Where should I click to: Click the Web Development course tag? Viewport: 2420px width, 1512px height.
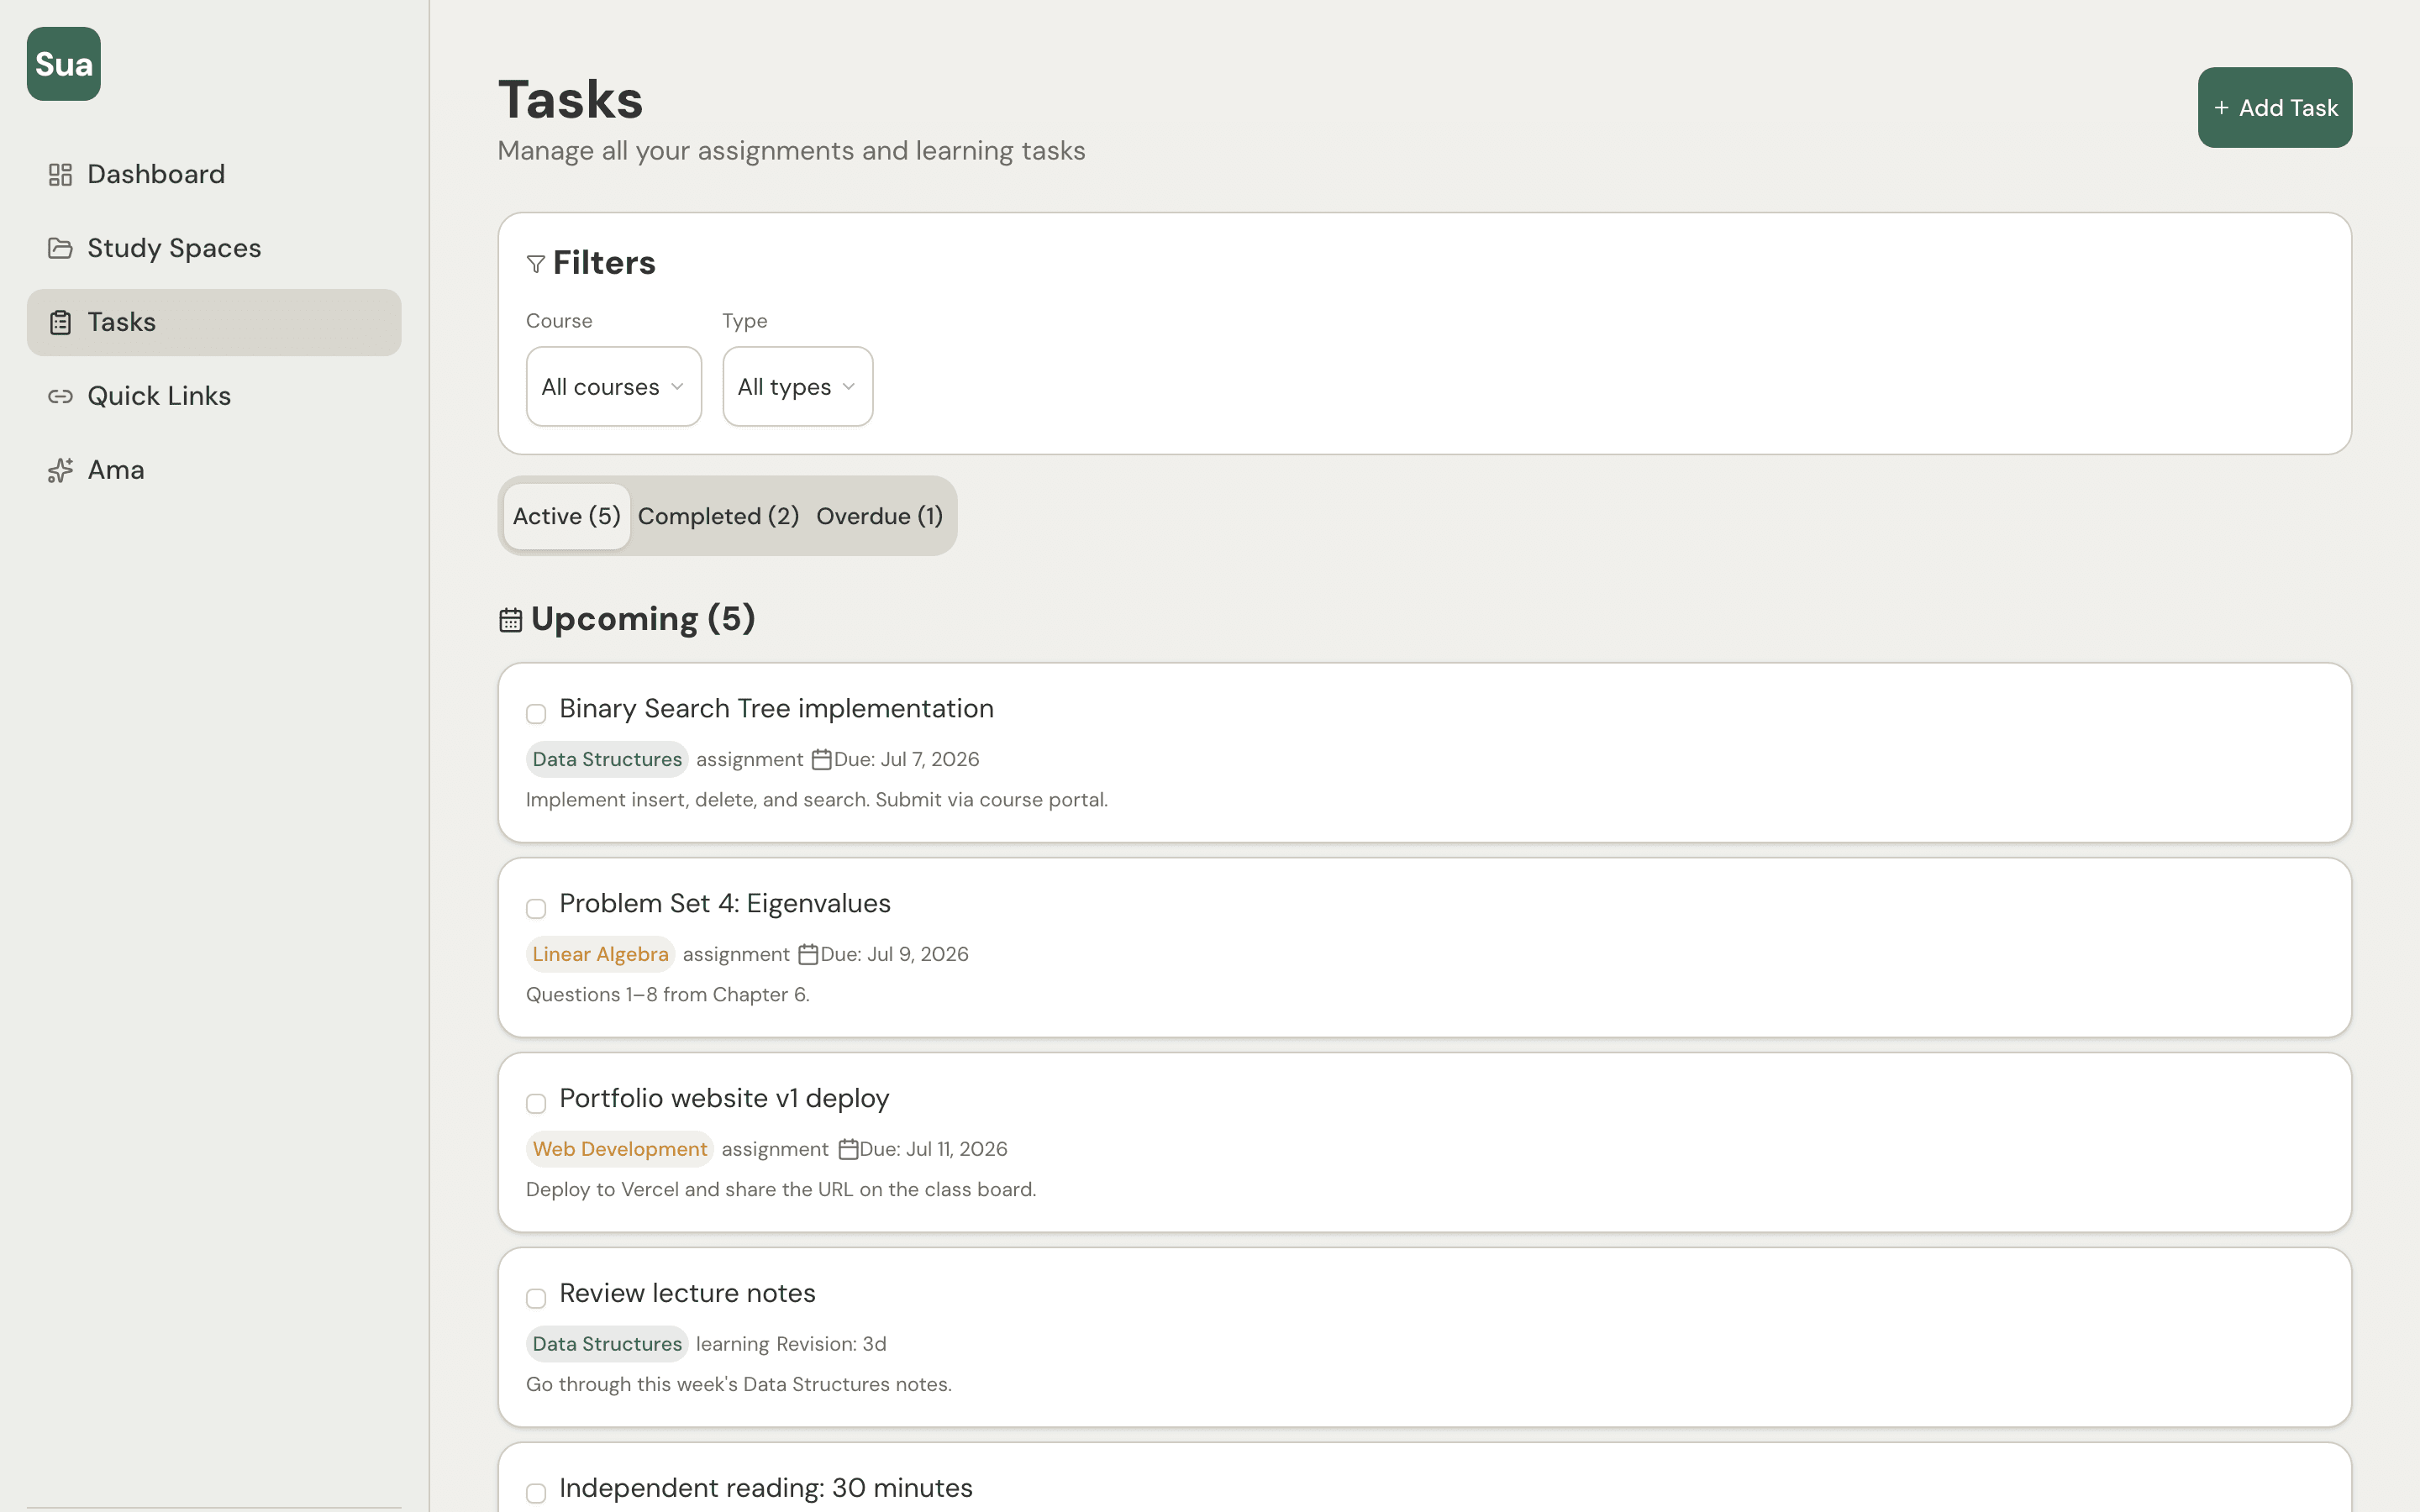click(620, 1149)
